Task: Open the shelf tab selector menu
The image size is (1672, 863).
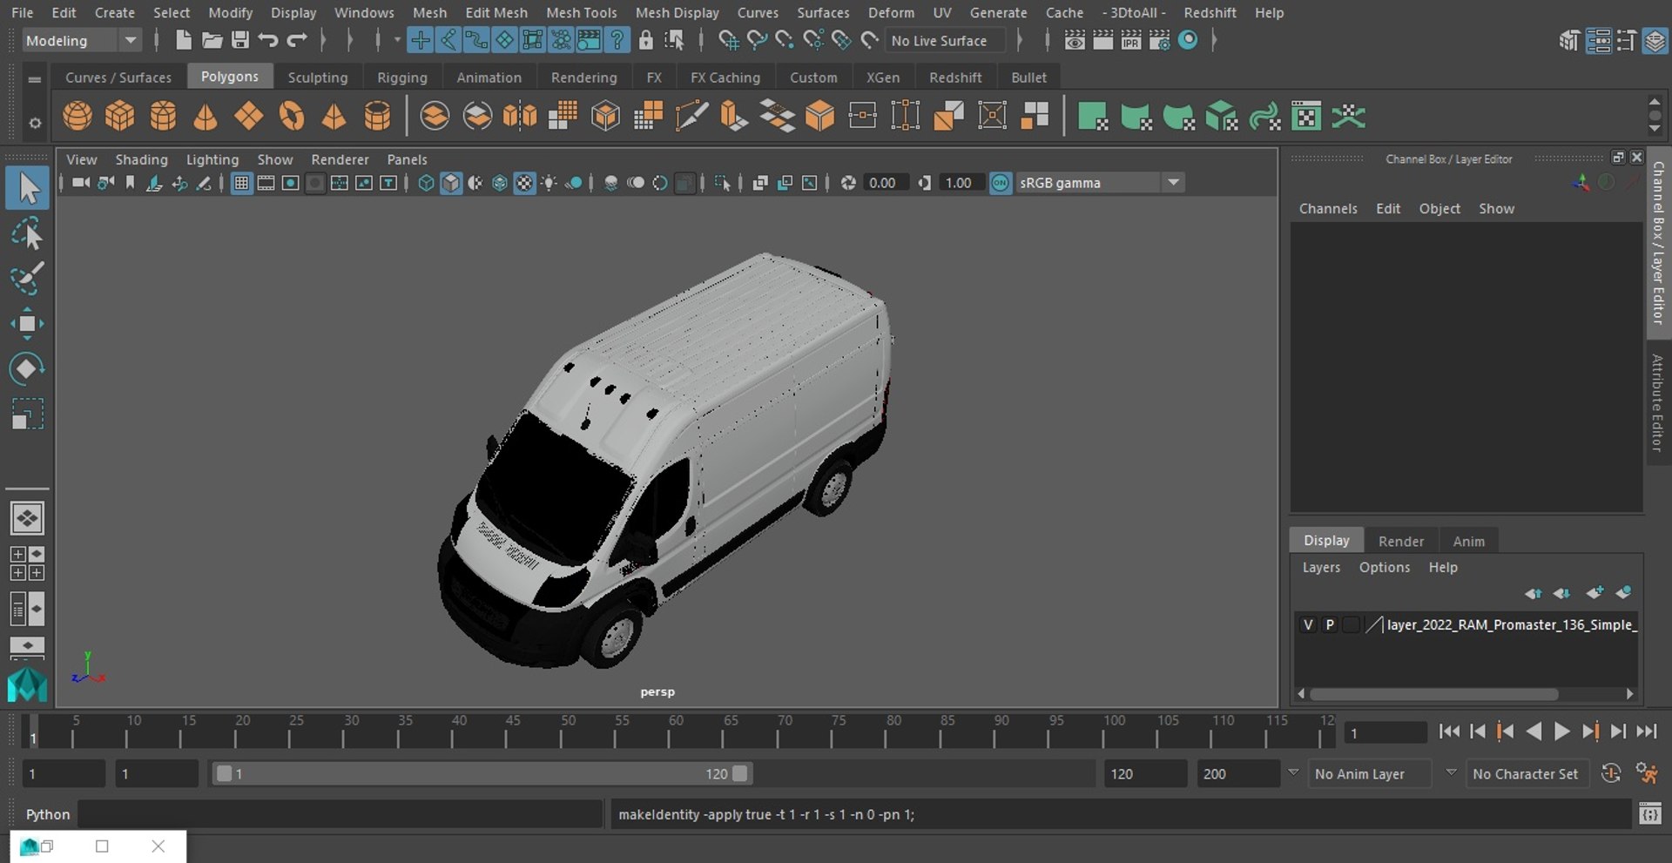Action: click(35, 79)
